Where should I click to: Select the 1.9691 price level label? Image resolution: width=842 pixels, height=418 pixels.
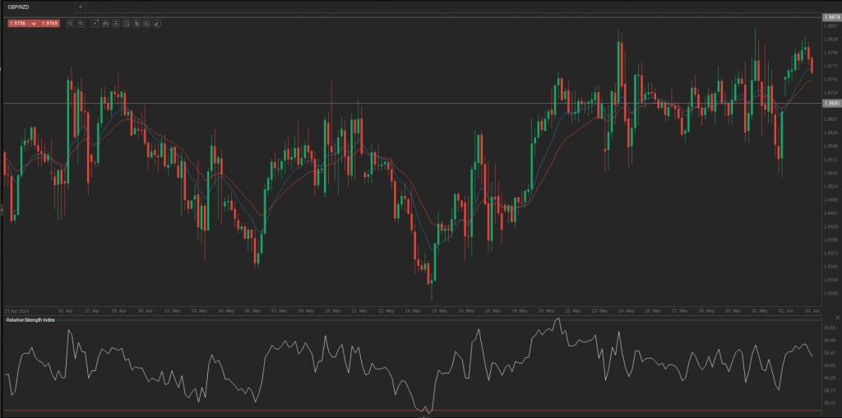(x=831, y=103)
